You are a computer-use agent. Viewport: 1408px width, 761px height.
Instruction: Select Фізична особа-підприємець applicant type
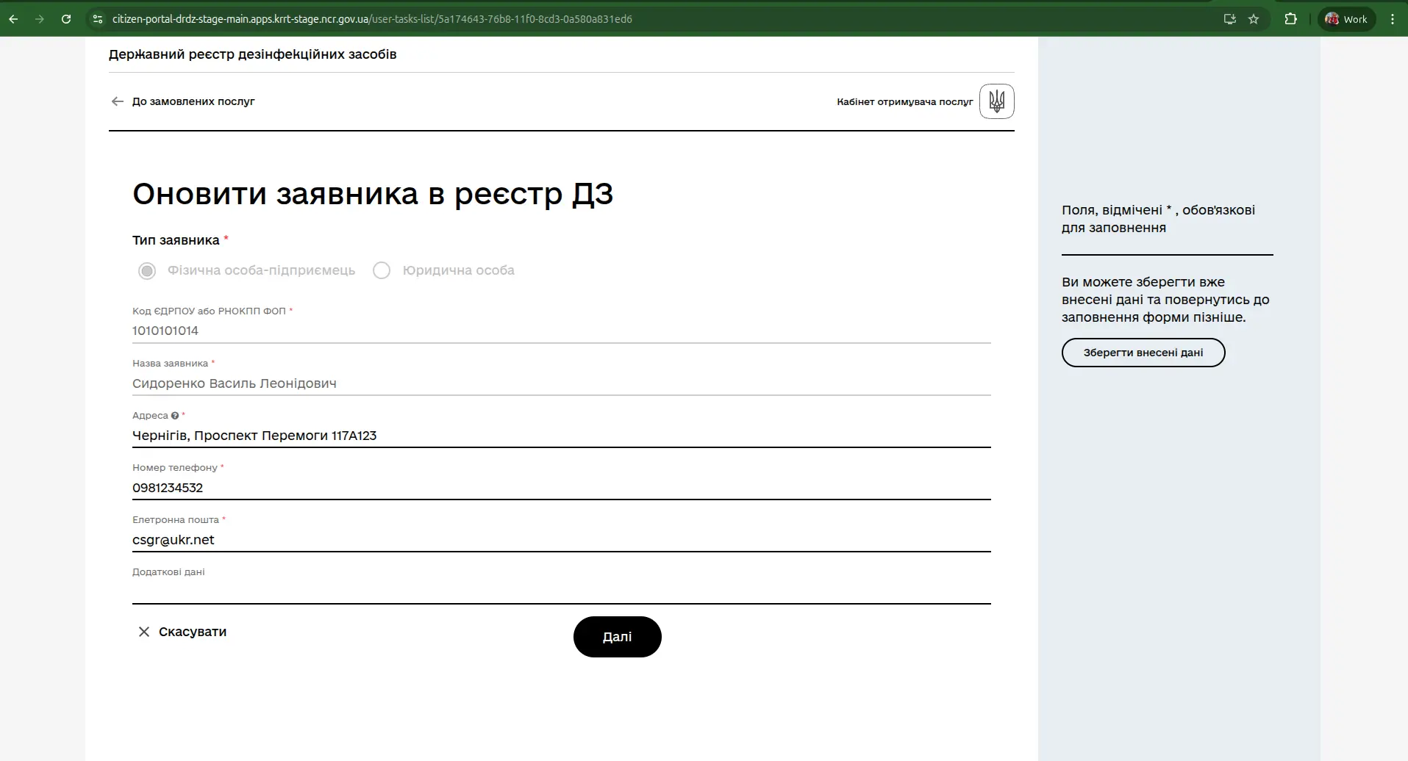[x=147, y=270]
